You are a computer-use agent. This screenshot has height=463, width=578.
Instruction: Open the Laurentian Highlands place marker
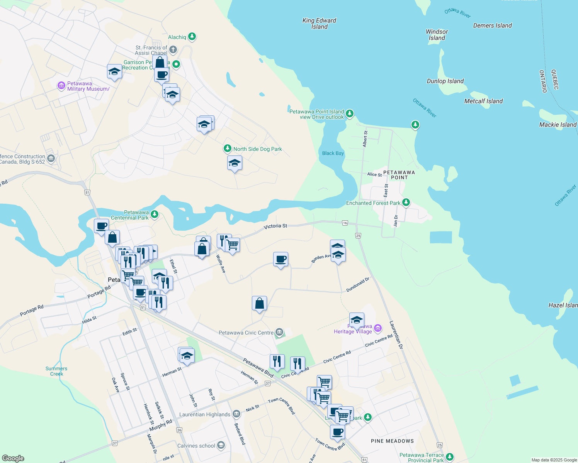[x=236, y=414]
